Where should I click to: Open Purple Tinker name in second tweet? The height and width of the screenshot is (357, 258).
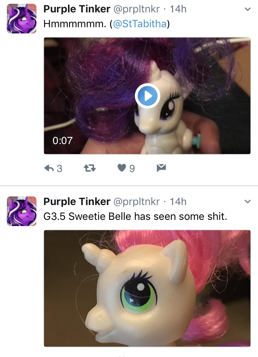tap(77, 202)
